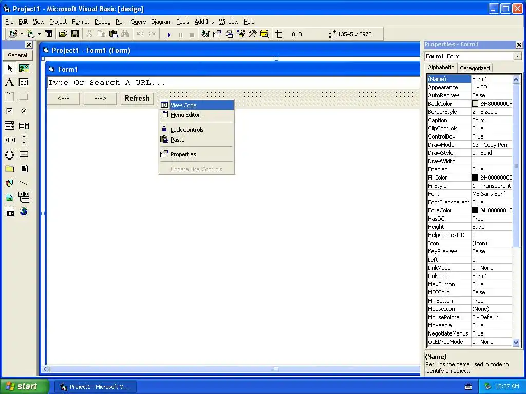This screenshot has height=394, width=526.
Task: Switch to the Alphabetic tab
Action: pyautogui.click(x=441, y=67)
